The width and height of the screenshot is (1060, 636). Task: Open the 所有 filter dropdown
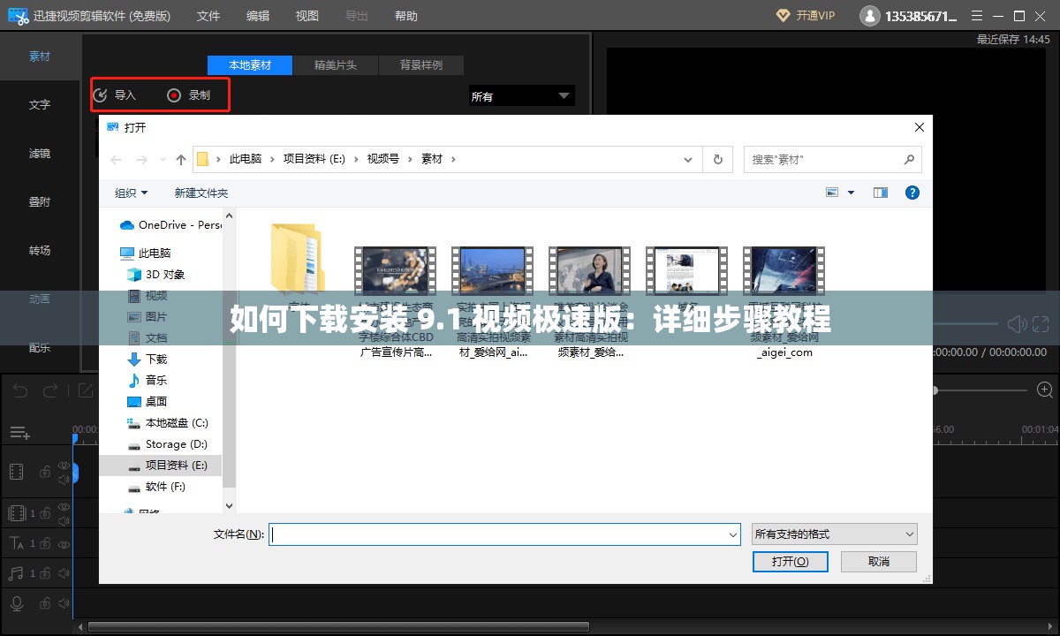tap(521, 96)
